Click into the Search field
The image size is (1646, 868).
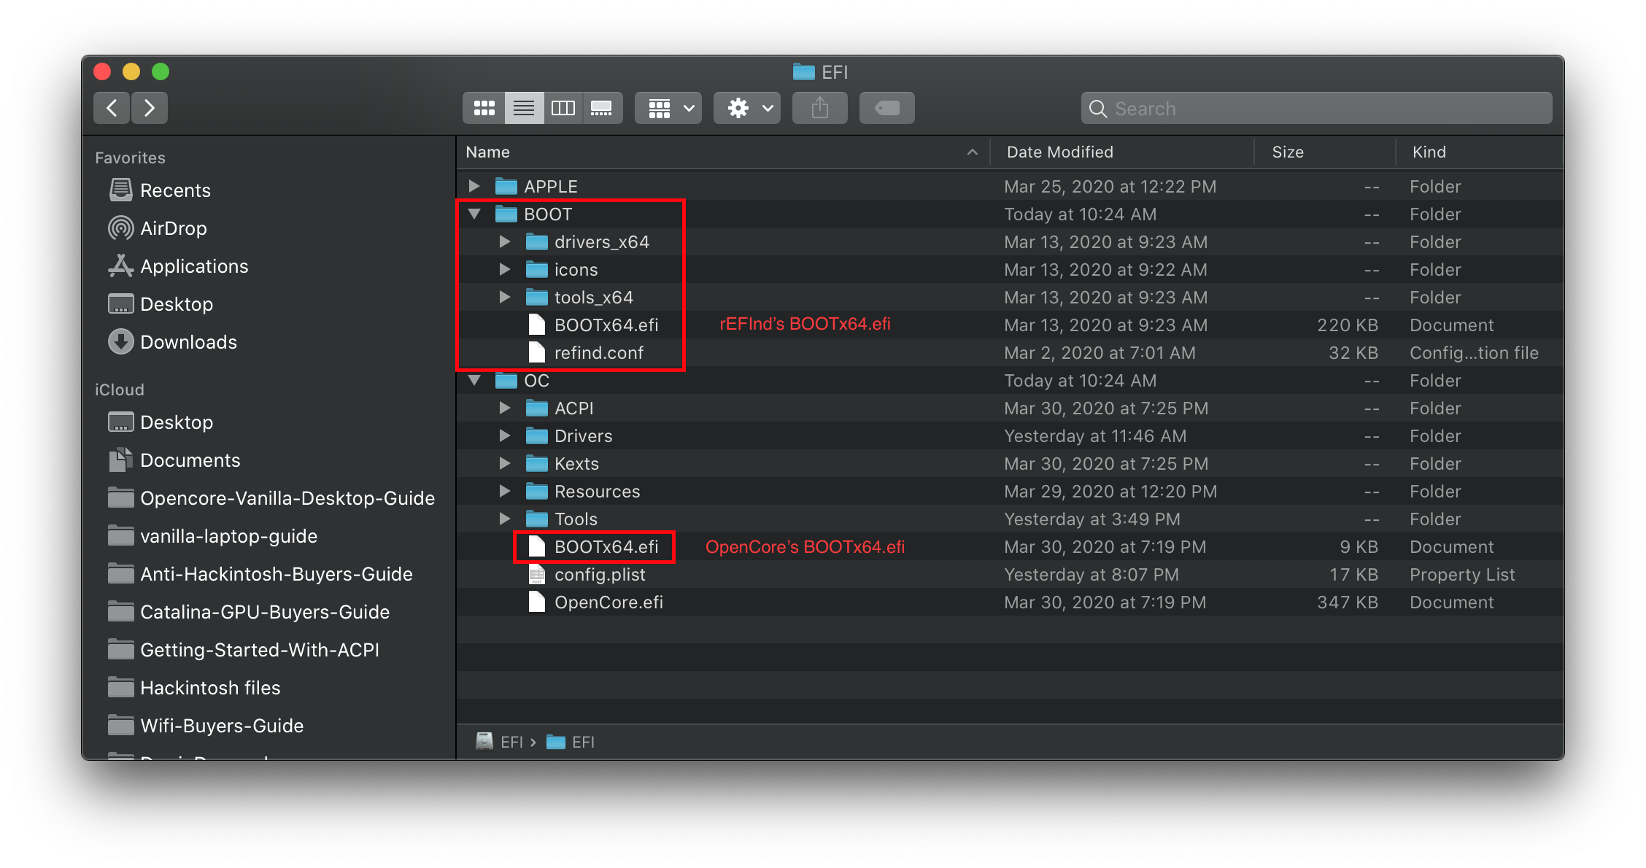1317,108
